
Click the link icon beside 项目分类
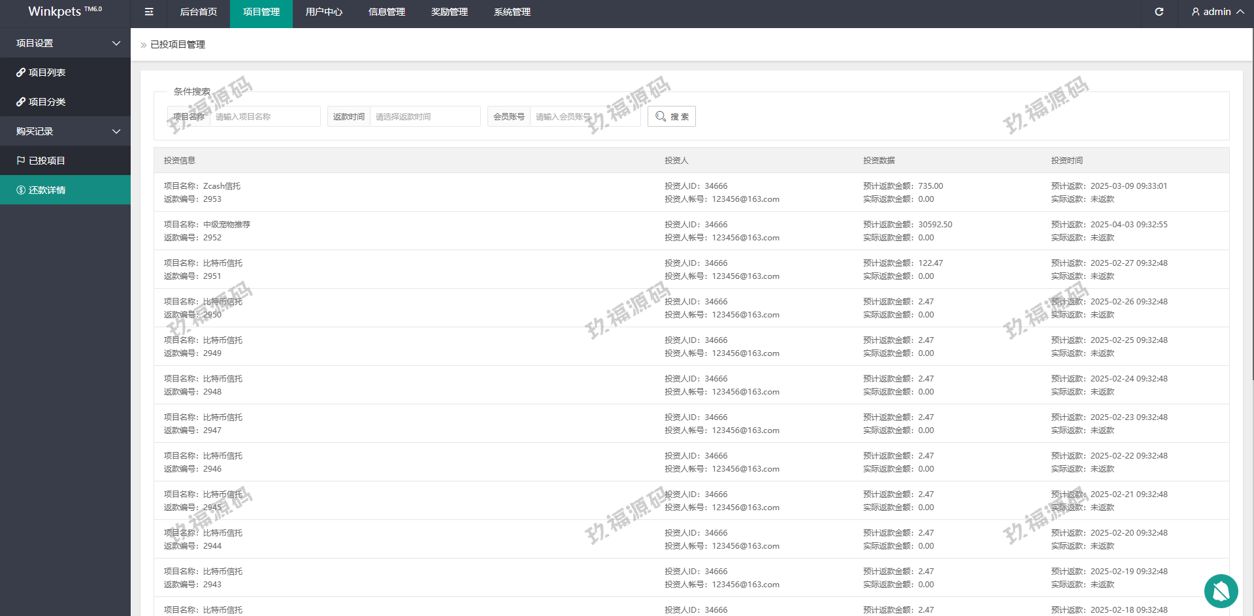click(21, 102)
